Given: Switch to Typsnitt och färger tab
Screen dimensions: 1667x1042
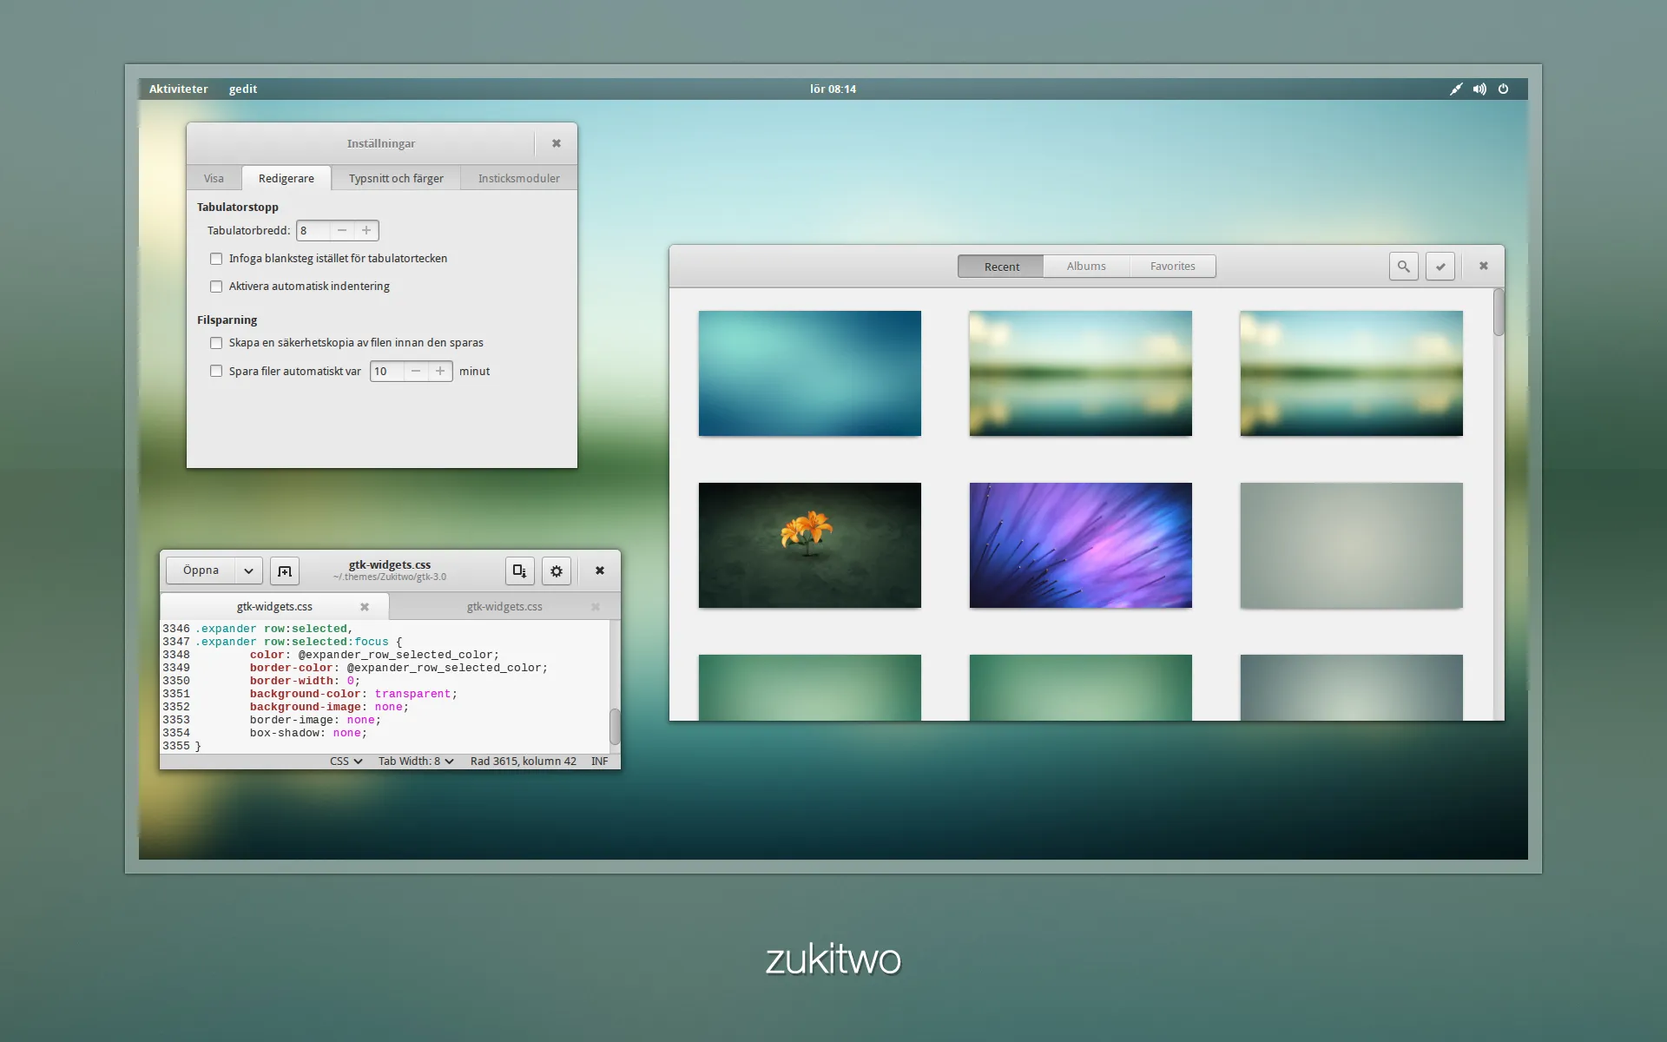Looking at the screenshot, I should 396,178.
